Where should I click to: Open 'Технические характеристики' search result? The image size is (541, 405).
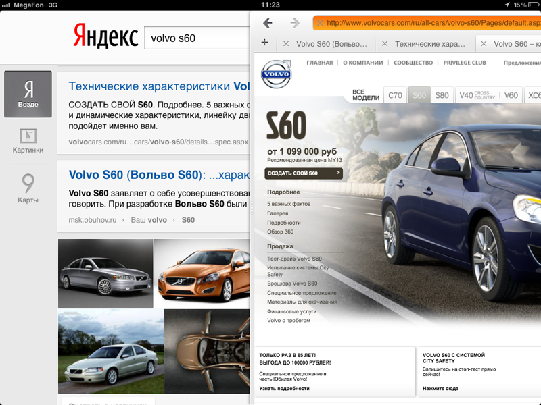click(x=159, y=86)
